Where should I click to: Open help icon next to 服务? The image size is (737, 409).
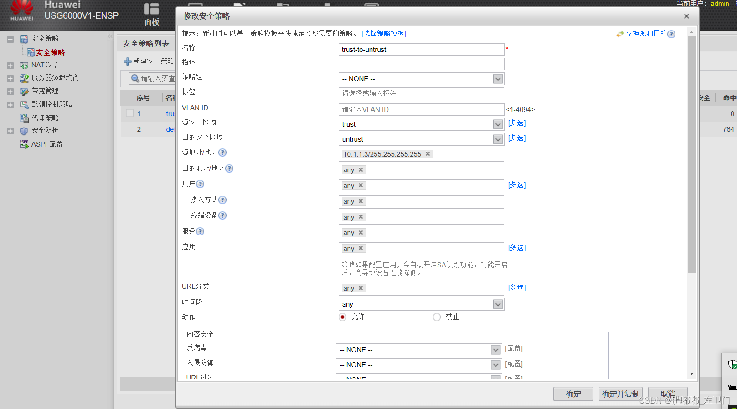pos(200,231)
